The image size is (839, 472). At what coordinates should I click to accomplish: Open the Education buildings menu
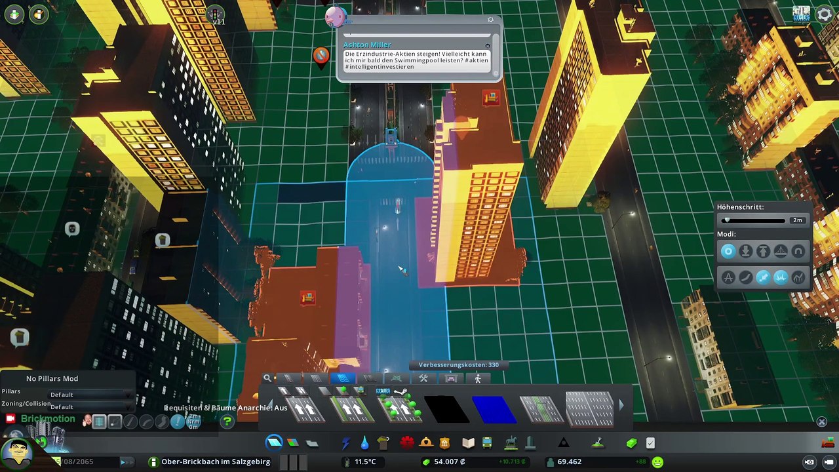[468, 443]
